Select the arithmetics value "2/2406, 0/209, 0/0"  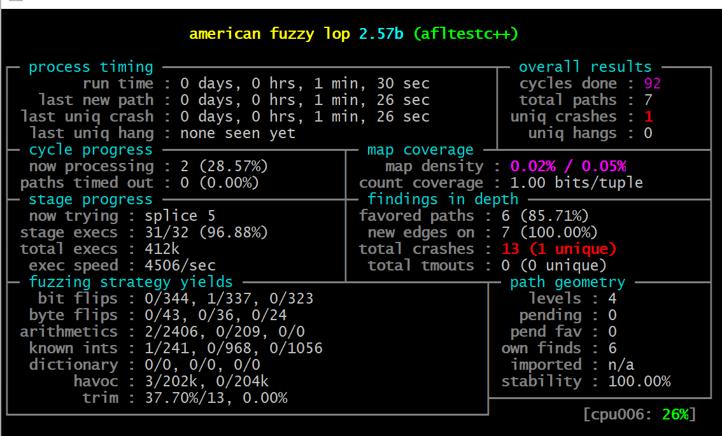click(225, 332)
